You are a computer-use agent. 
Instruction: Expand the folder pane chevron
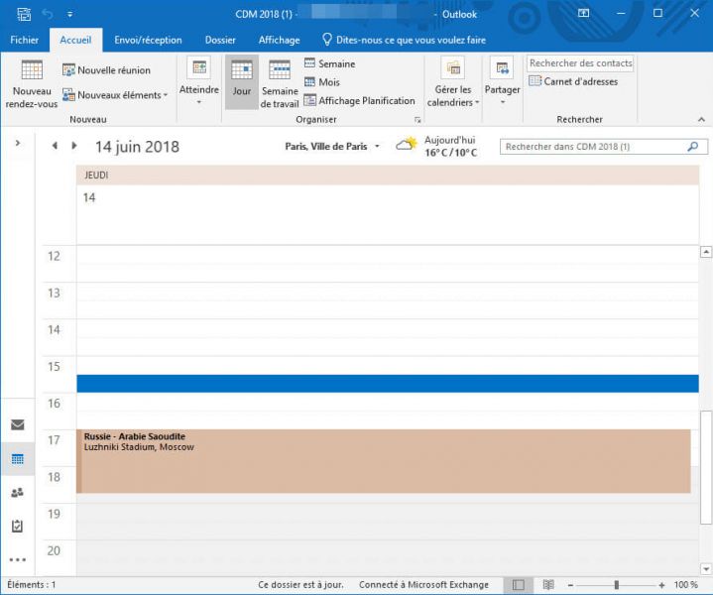tap(18, 143)
